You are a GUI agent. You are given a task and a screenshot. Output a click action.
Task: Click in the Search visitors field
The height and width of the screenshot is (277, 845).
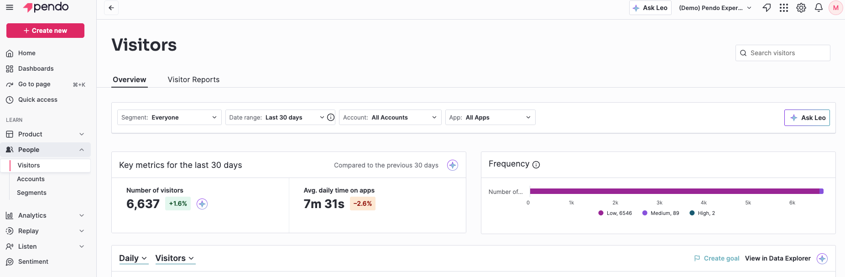point(783,53)
